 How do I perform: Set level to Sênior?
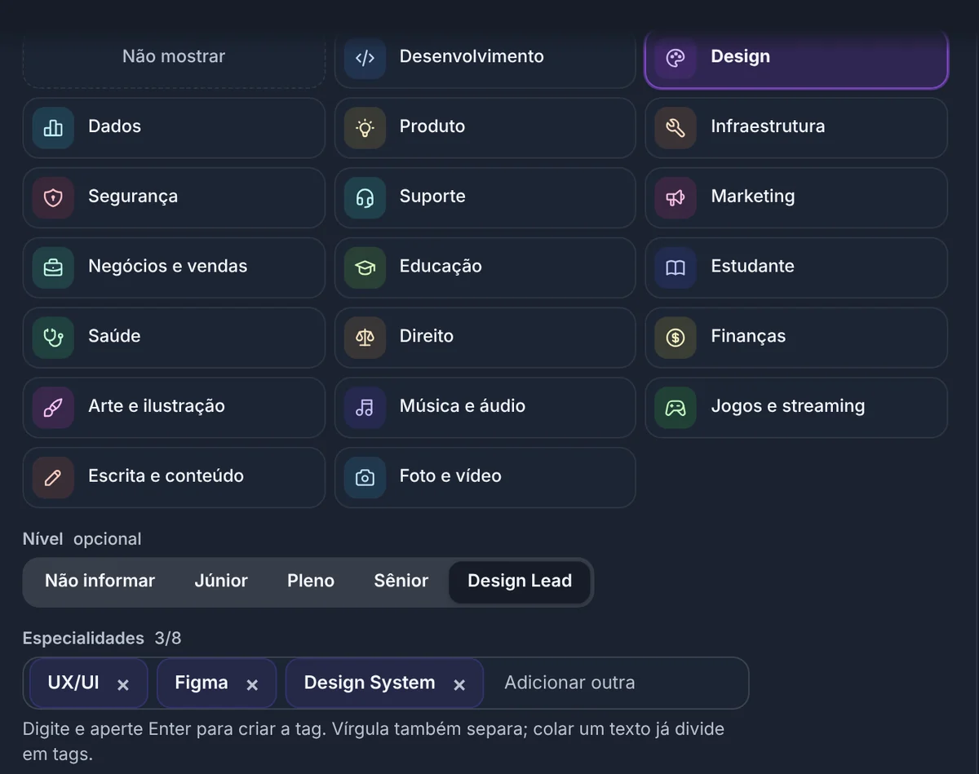[401, 582]
